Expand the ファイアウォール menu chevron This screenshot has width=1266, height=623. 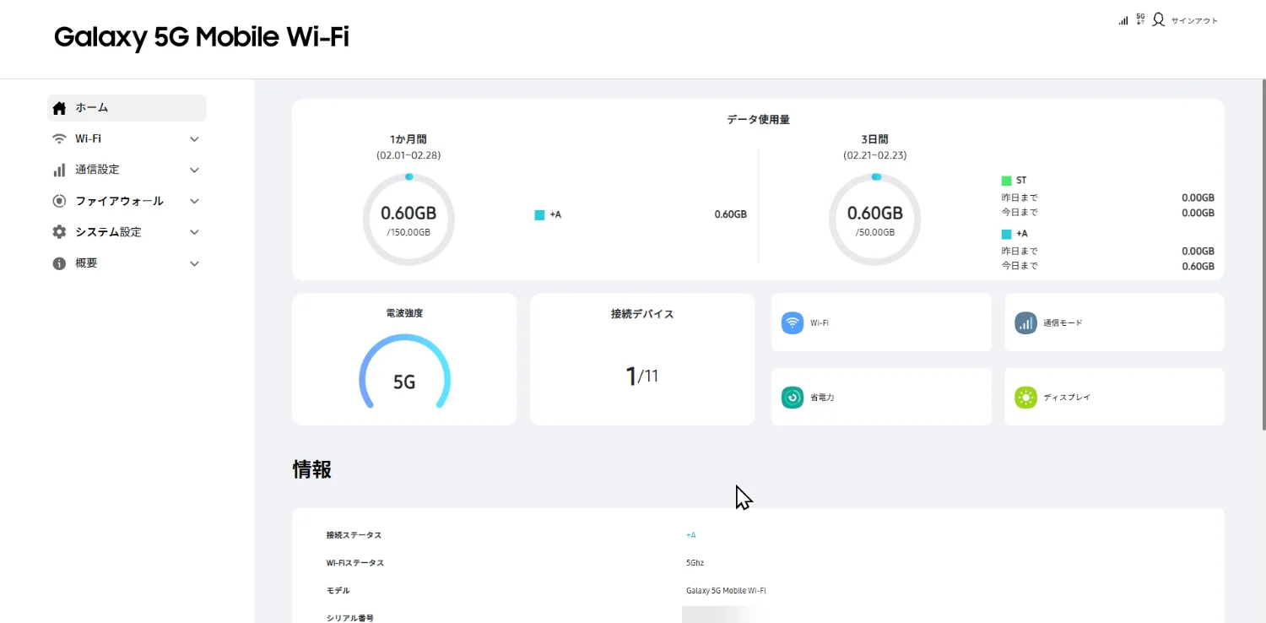[194, 201]
